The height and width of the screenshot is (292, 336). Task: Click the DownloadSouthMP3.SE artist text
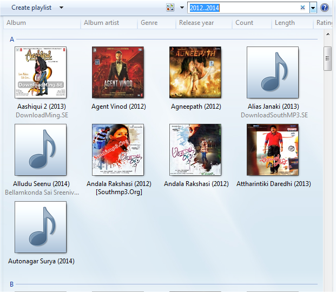coord(274,115)
